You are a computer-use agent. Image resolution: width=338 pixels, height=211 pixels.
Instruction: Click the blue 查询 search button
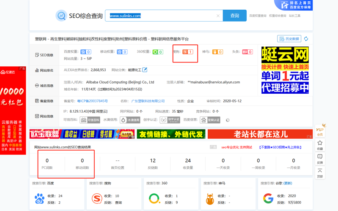[234, 16]
